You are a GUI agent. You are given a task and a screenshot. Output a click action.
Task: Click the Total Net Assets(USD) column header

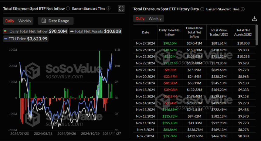click(243, 32)
